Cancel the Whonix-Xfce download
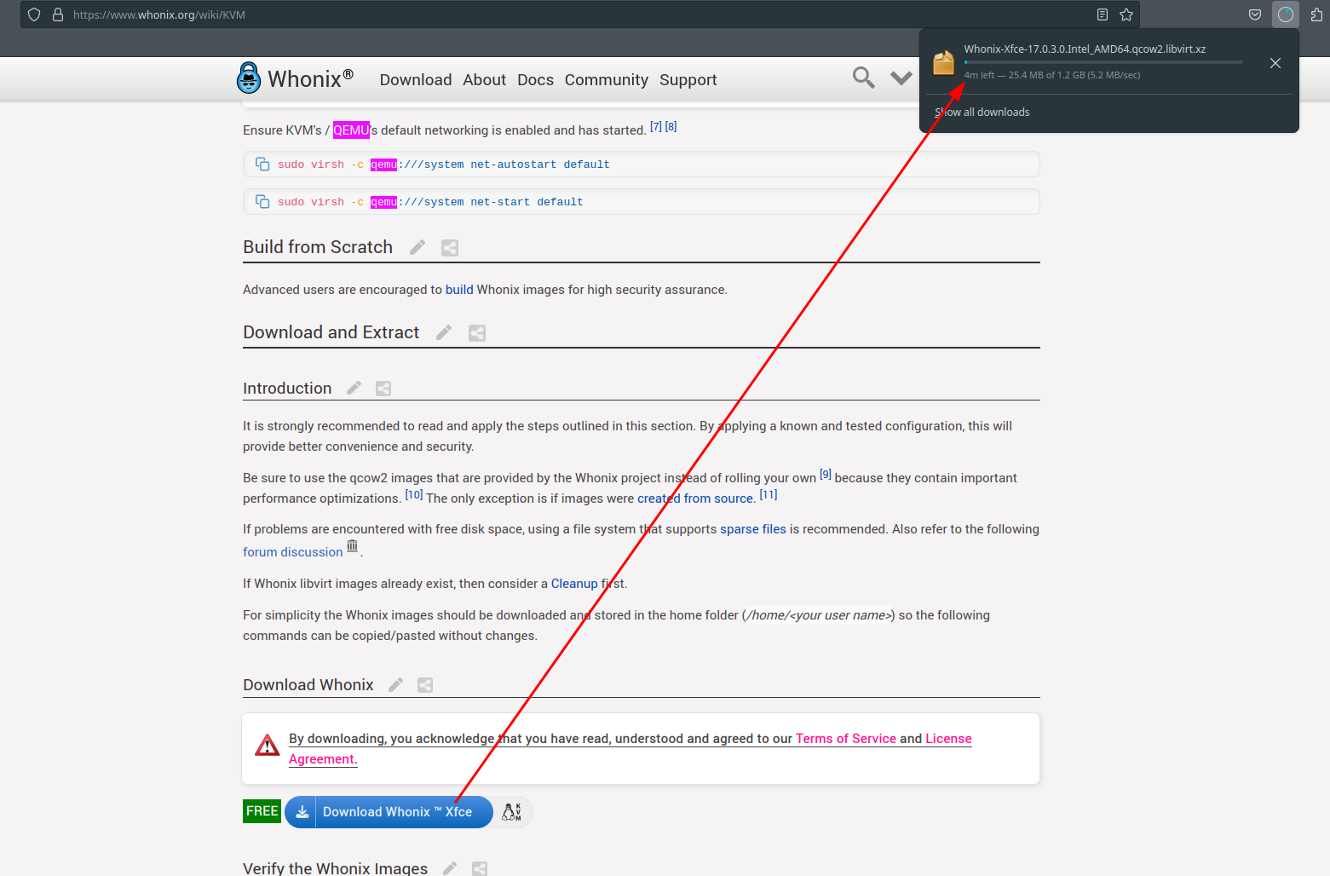The width and height of the screenshot is (1330, 876). (1275, 63)
